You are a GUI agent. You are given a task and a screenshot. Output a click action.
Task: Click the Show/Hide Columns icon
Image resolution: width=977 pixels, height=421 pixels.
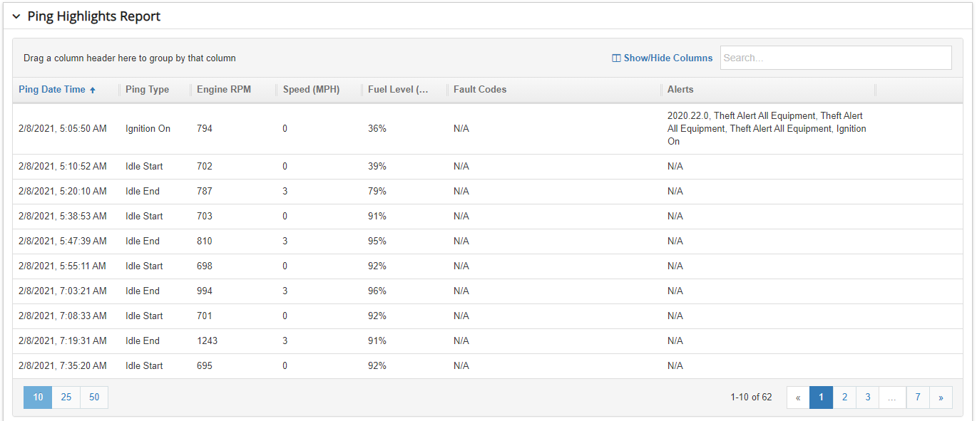(x=616, y=58)
